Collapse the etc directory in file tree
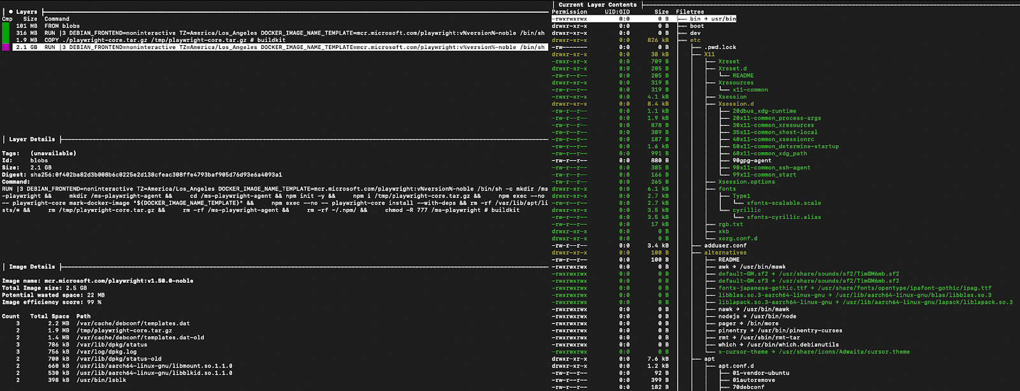 click(695, 40)
